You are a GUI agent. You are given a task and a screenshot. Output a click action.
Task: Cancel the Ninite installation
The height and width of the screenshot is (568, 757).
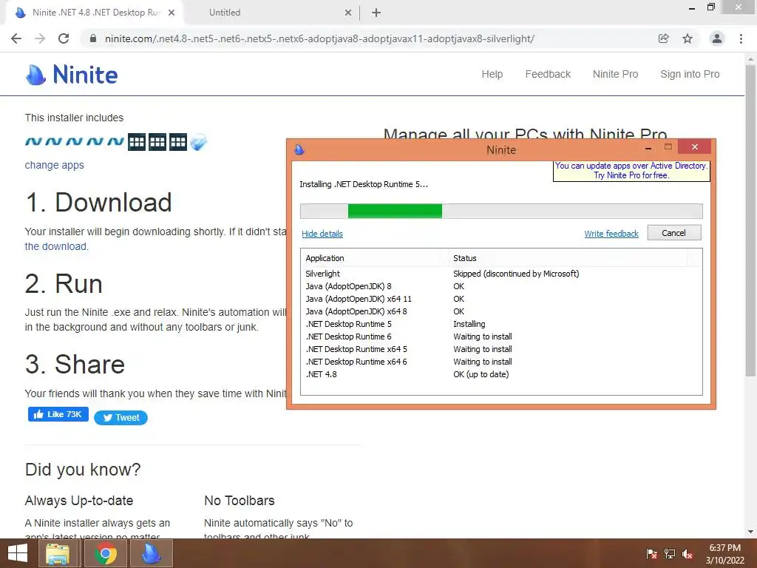tap(674, 233)
